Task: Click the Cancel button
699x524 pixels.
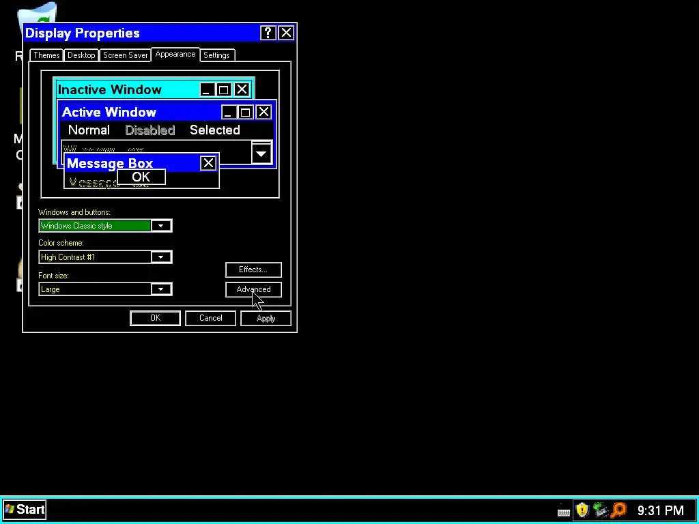Action: pos(210,318)
